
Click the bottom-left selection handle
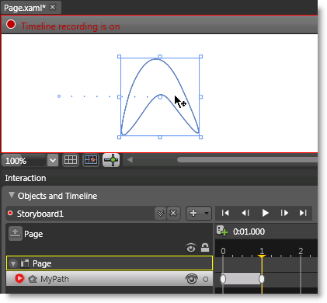pos(120,137)
